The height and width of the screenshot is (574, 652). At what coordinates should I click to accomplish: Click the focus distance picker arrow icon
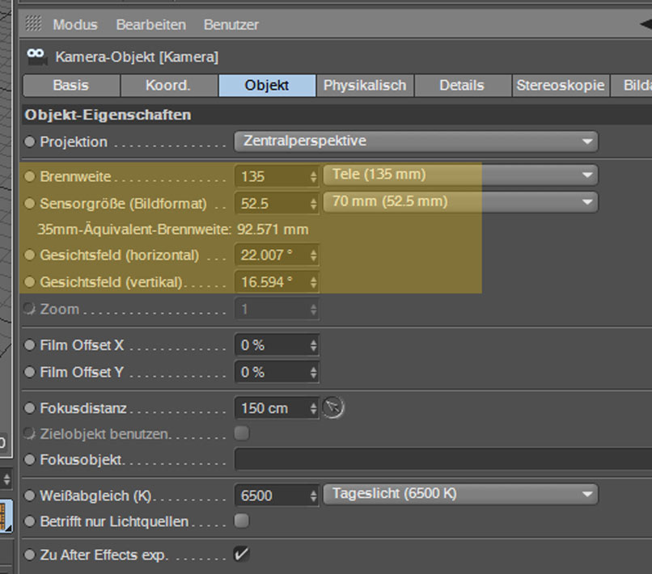coord(333,407)
